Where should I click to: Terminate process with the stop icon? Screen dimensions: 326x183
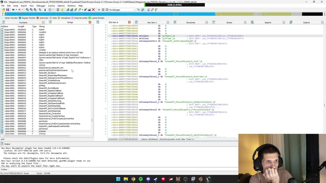click(107, 10)
